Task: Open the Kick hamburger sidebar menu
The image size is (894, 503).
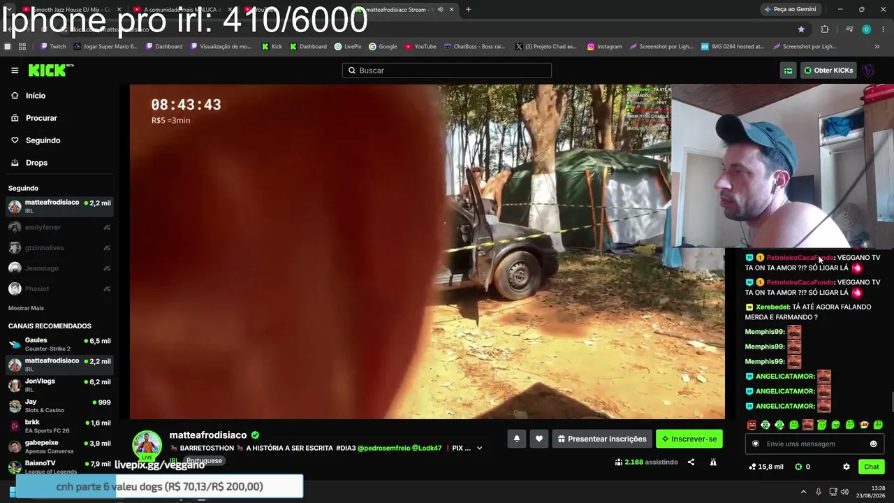Action: pos(15,71)
